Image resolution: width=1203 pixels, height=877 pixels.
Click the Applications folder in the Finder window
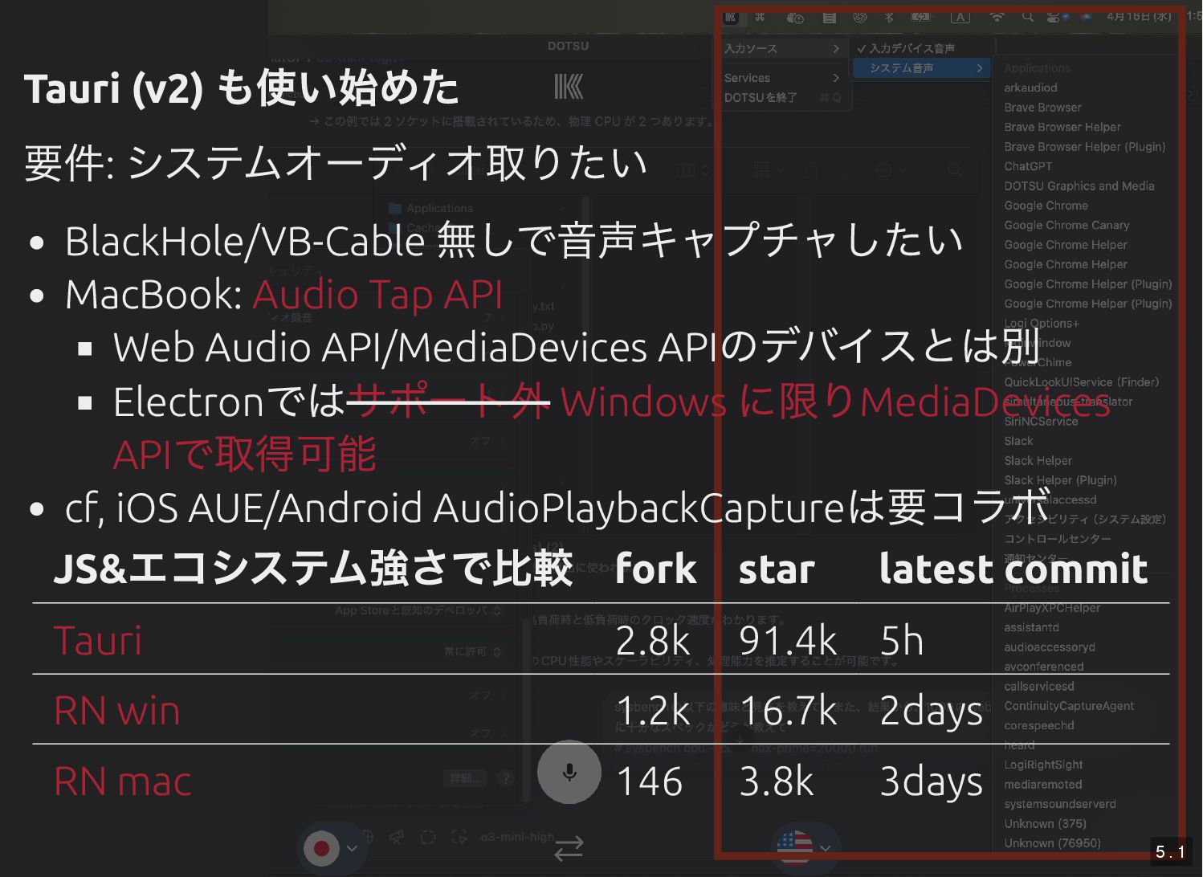431,209
